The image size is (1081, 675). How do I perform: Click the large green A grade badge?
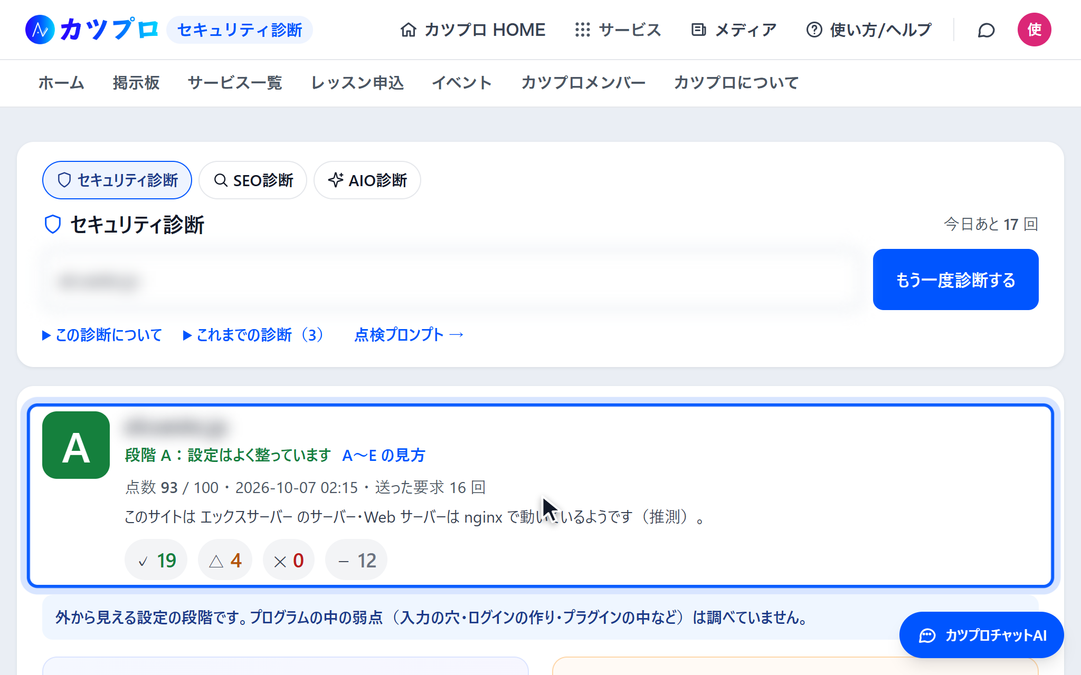point(76,445)
